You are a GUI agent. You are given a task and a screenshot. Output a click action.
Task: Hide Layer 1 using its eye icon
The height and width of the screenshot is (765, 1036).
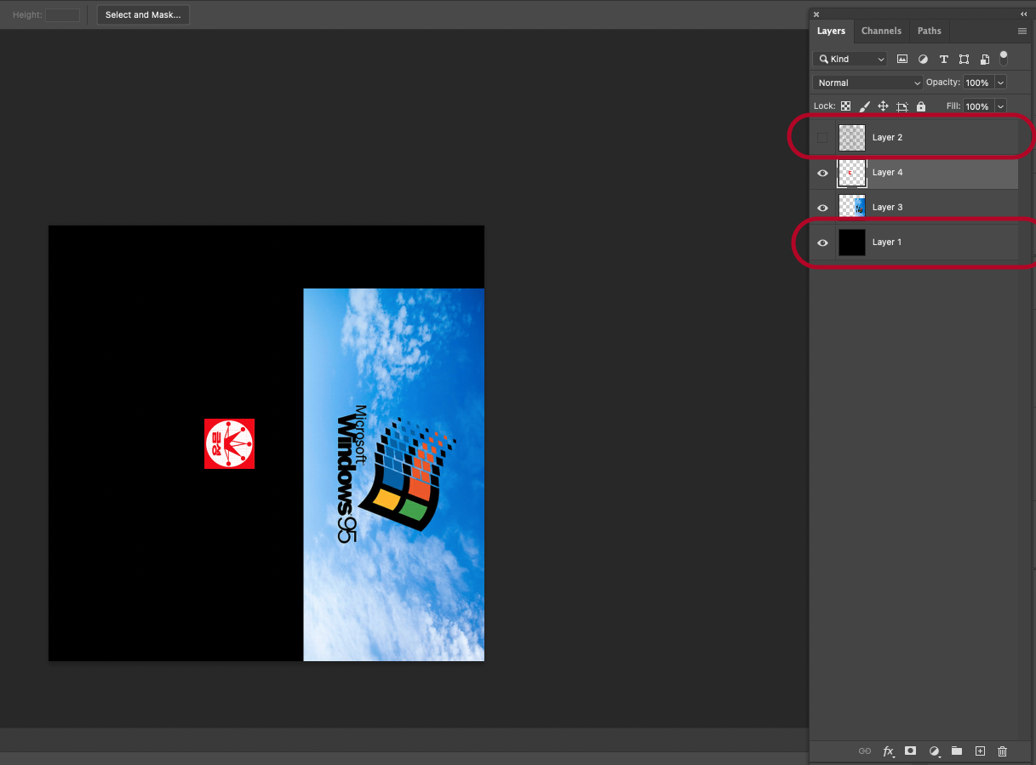pos(822,243)
